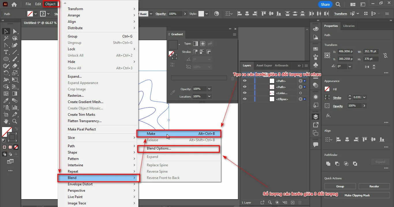Select the Eyedropper tool
This screenshot has width=394, height=207.
6,100
